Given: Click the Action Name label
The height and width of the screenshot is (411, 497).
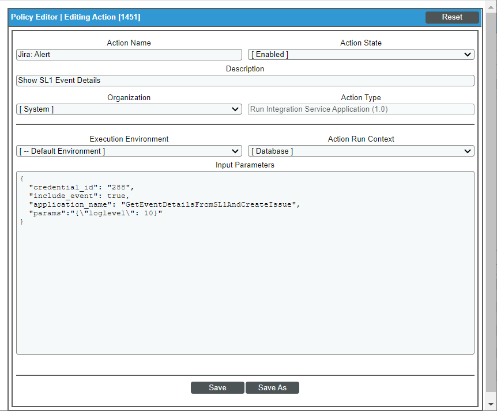Looking at the screenshot, I should coord(129,43).
